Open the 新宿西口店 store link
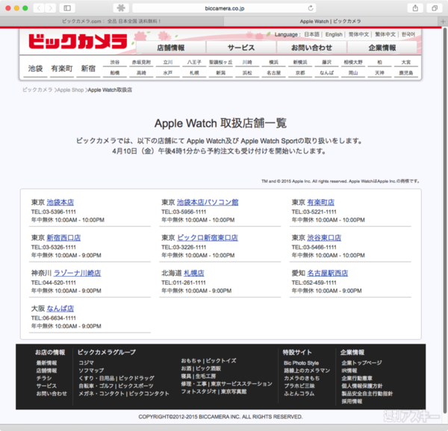Image resolution: width=448 pixels, height=431 pixels. coord(63,238)
